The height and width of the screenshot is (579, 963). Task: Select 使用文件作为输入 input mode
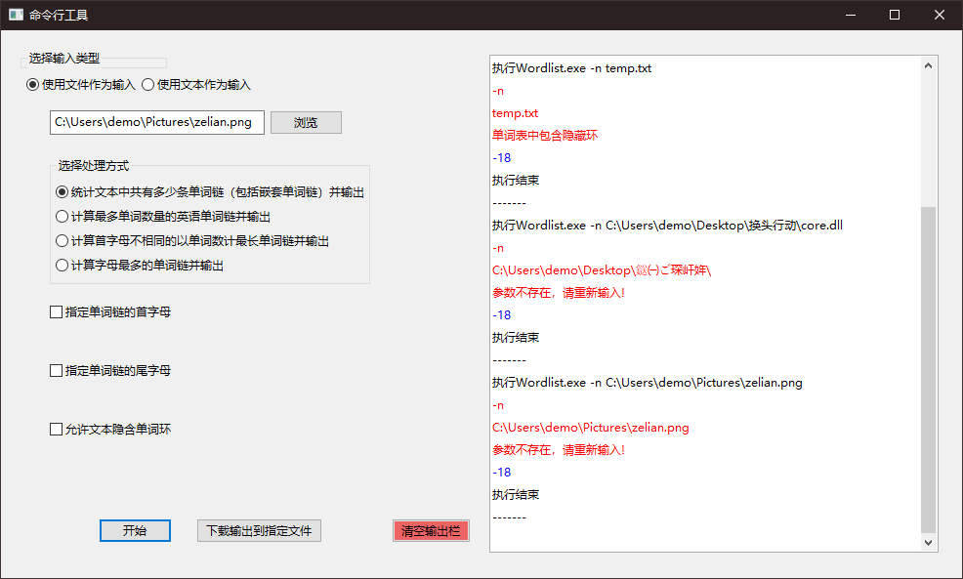30,85
